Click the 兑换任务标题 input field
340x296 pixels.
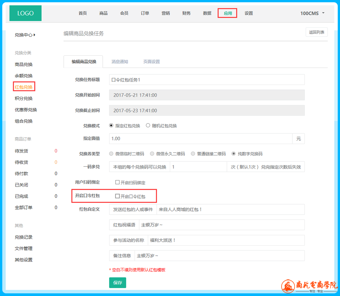coord(207,80)
